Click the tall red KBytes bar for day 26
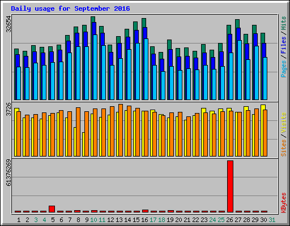Screen dimensions: 290x226 [230, 186]
